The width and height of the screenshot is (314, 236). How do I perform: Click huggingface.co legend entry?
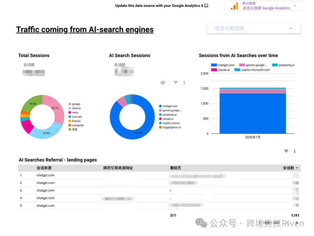point(170,127)
